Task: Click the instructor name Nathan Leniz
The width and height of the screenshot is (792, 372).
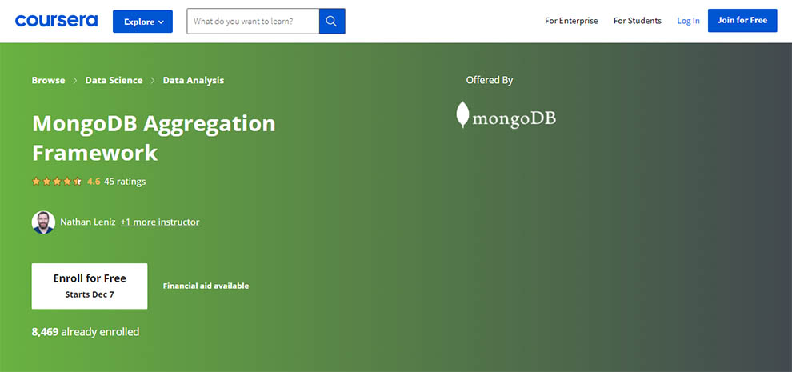Action: point(88,222)
